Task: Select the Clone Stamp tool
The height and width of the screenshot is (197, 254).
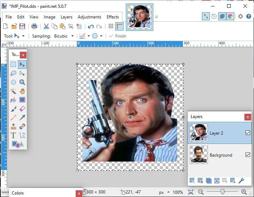Action: point(13,126)
